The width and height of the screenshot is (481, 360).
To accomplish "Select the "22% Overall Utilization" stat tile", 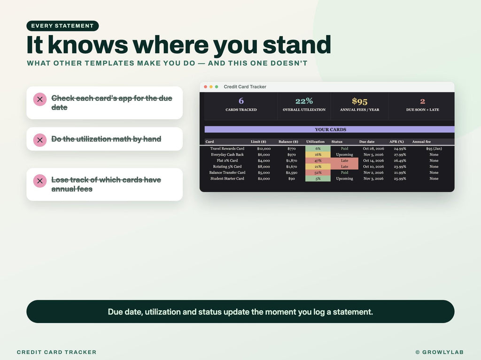I will 304,106.
